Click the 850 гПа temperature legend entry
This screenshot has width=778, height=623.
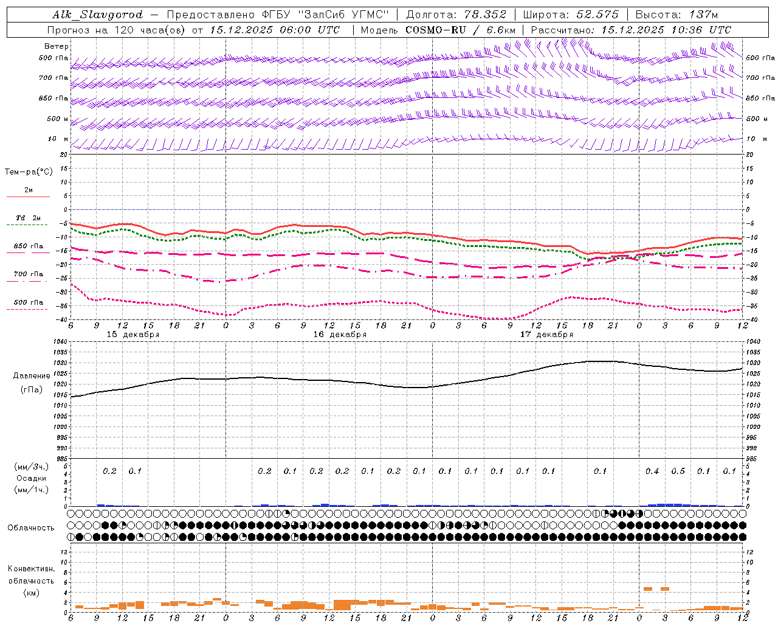point(29,246)
